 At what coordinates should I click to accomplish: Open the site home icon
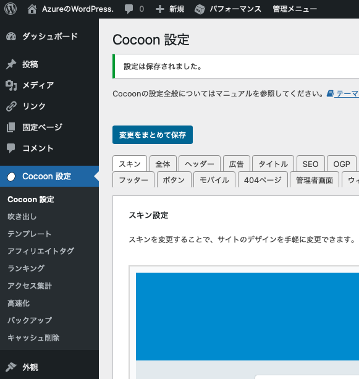32,9
